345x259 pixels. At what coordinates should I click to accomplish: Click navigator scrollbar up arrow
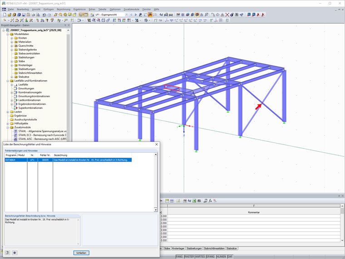(68, 30)
